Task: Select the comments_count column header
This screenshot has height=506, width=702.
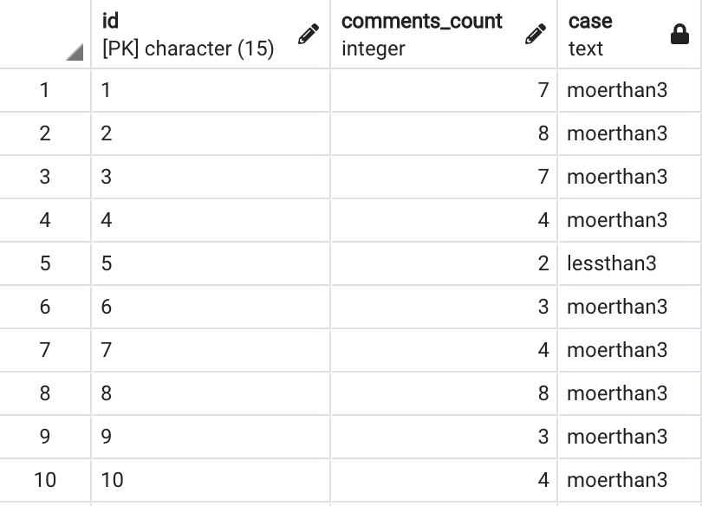Action: coord(444,34)
